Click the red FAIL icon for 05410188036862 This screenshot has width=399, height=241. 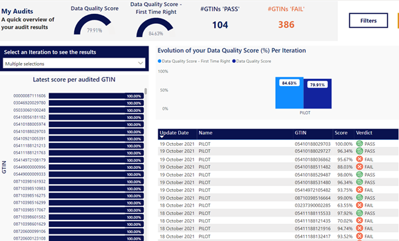(x=359, y=159)
